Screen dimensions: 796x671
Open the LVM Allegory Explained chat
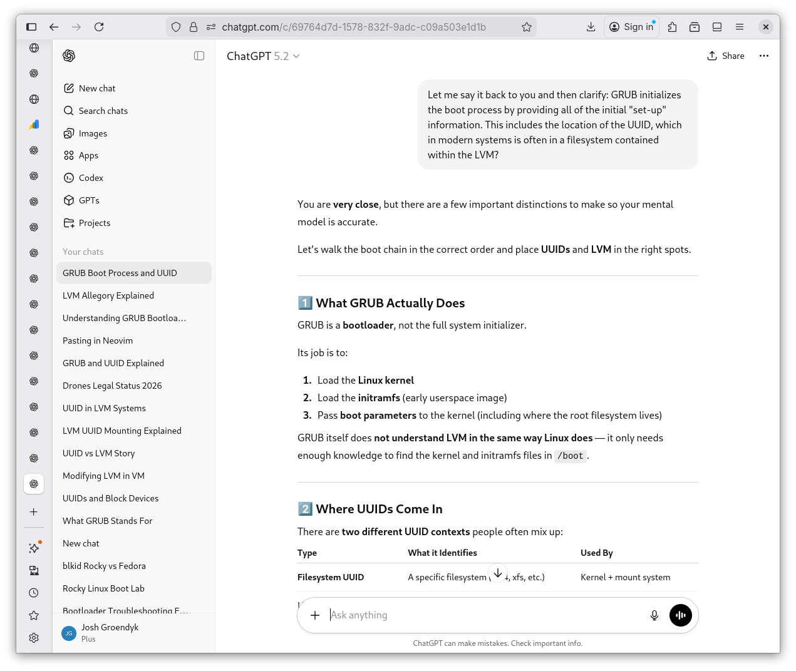(108, 295)
